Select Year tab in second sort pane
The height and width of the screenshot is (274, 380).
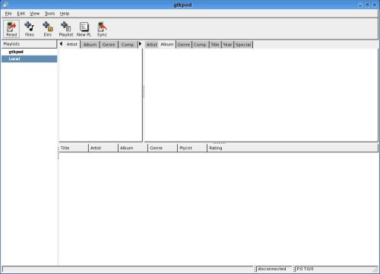tap(227, 45)
